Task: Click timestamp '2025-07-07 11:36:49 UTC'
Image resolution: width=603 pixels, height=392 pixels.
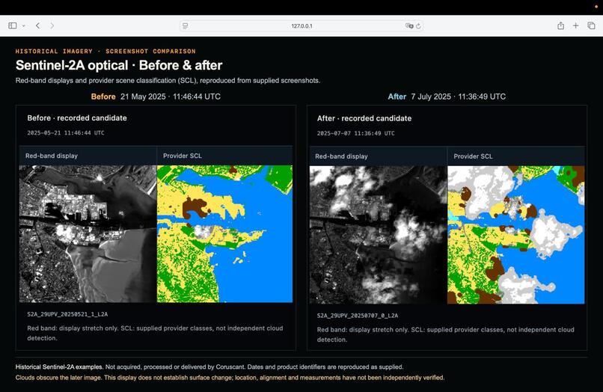Action: pyautogui.click(x=355, y=133)
